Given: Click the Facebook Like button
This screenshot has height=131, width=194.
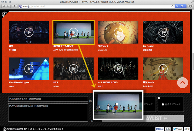Looking at the screenshot, I should pos(160,129).
